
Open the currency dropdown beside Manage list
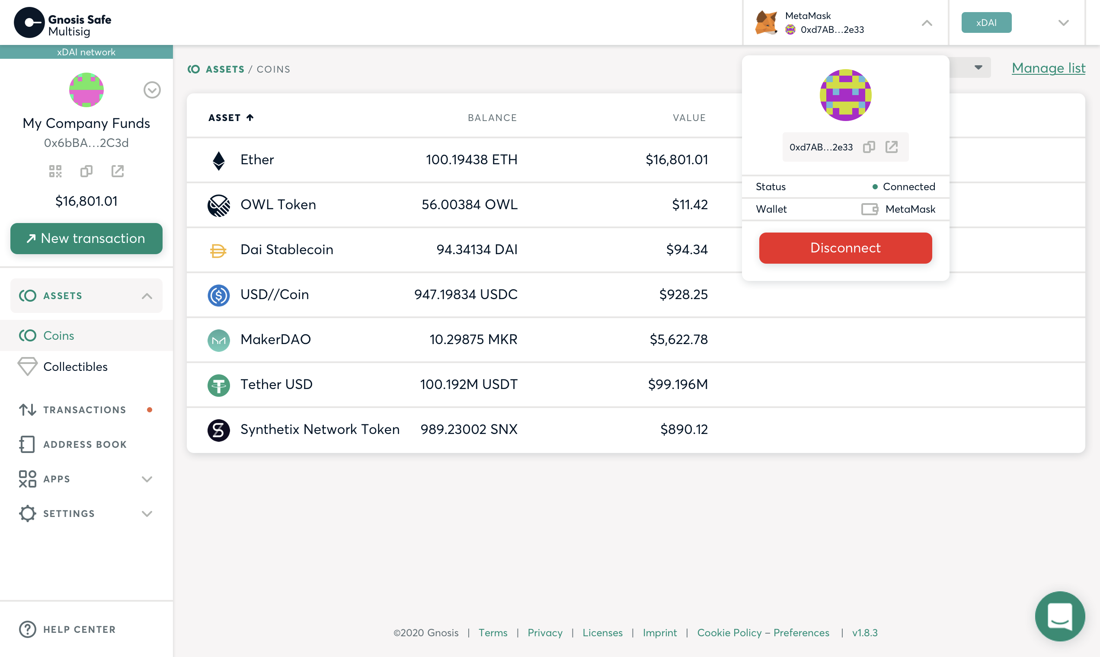pyautogui.click(x=978, y=67)
